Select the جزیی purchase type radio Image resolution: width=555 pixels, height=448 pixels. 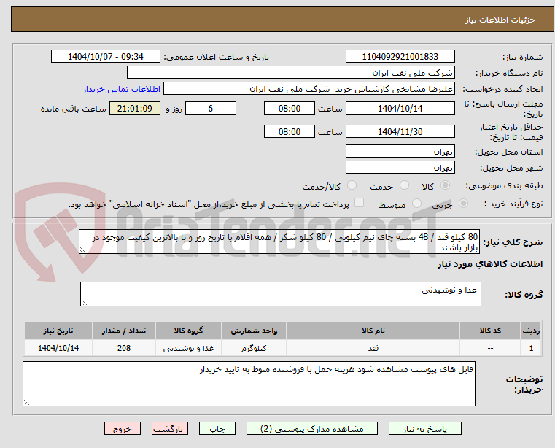(463, 203)
